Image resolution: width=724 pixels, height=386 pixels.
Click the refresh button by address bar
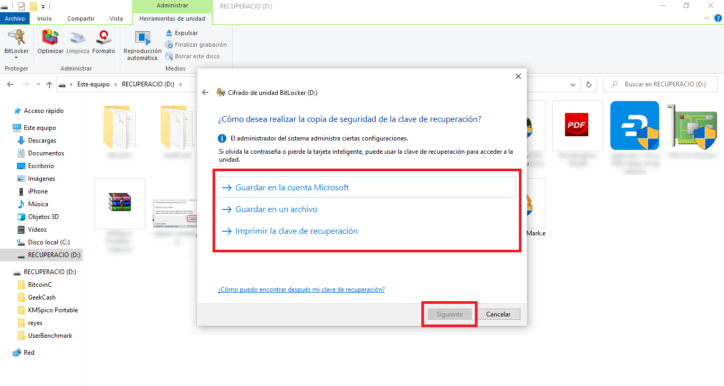pos(588,84)
